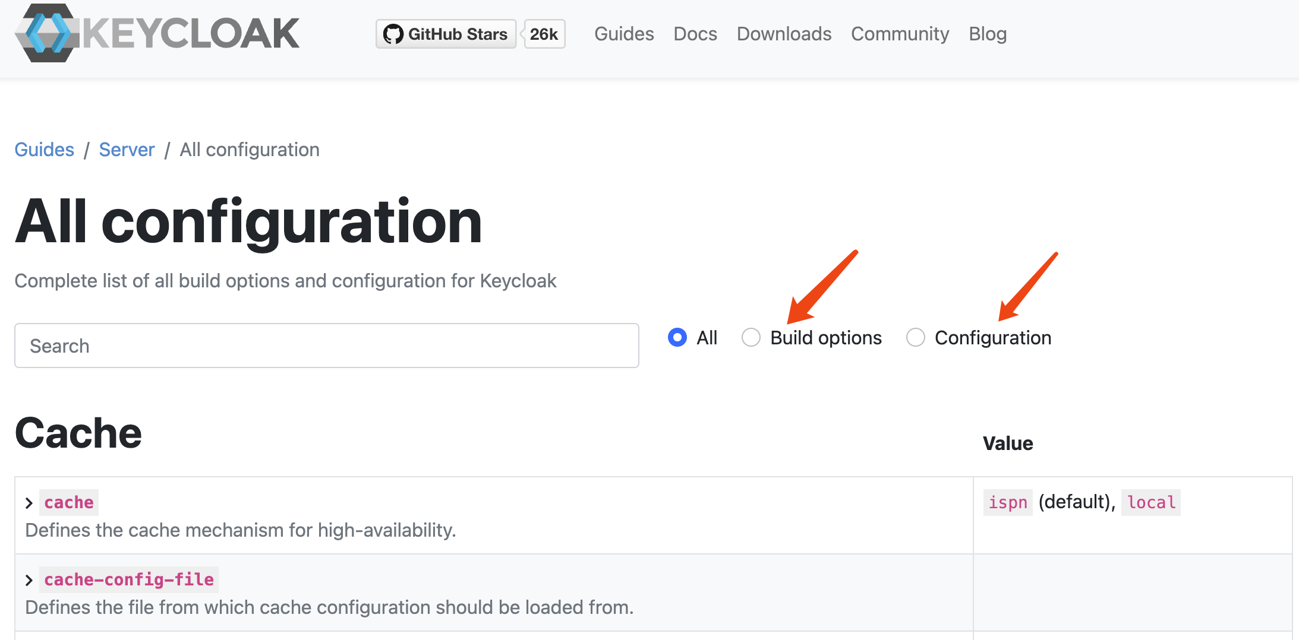Go to the Downloads page
This screenshot has height=640, width=1299.
tap(784, 34)
